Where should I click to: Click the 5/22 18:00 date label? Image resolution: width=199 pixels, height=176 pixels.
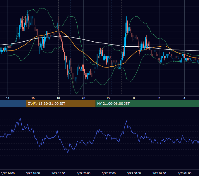tap(58, 173)
